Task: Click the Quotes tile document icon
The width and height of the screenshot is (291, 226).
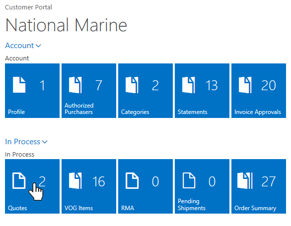Action: [19, 180]
